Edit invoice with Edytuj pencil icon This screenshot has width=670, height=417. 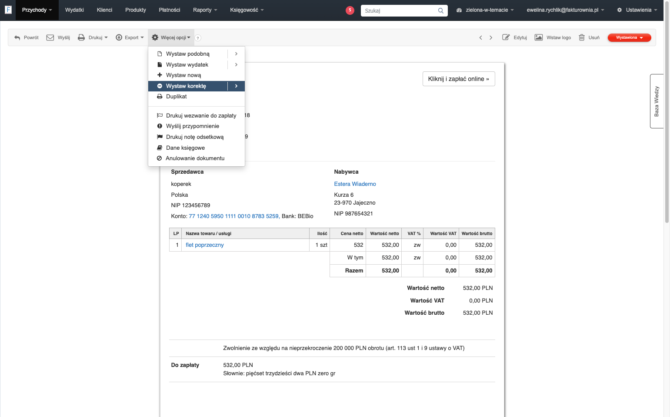tap(514, 37)
